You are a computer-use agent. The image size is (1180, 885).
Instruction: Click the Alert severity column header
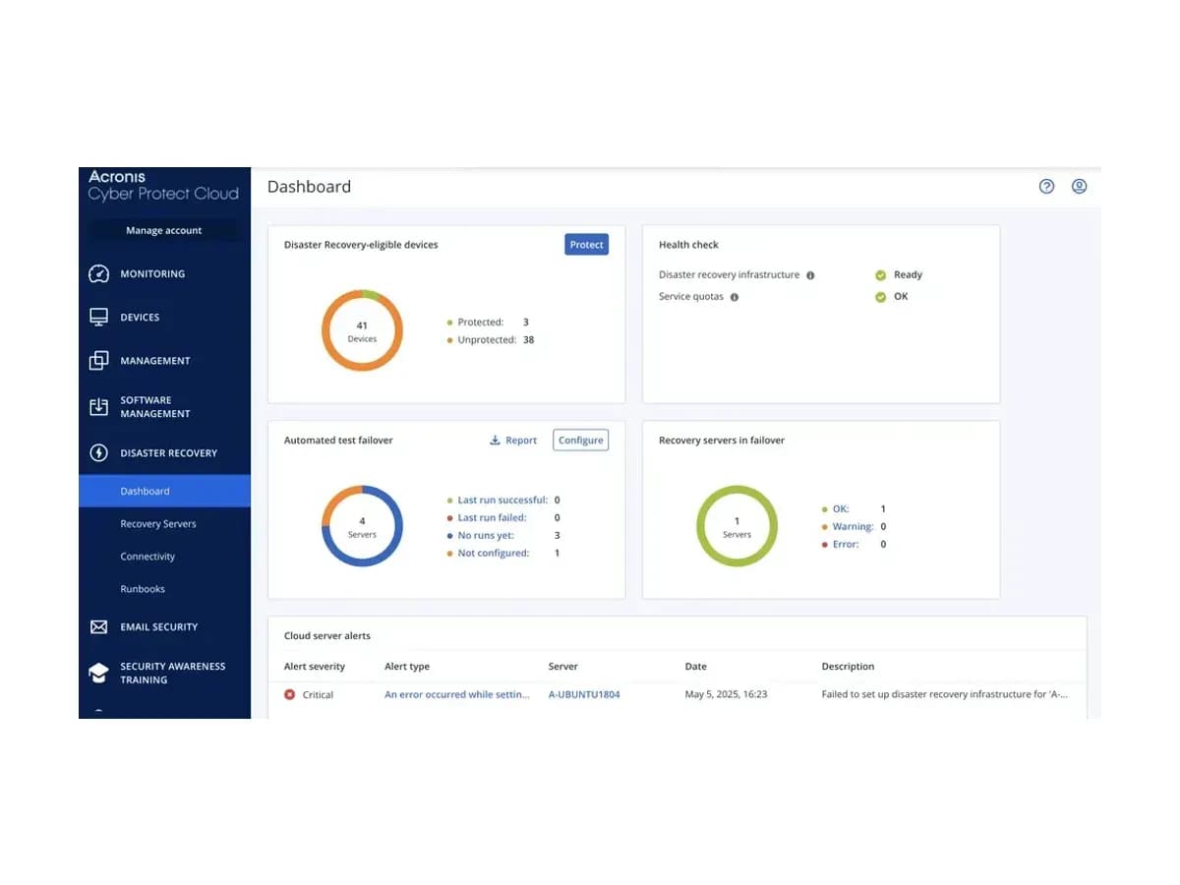[x=315, y=667]
